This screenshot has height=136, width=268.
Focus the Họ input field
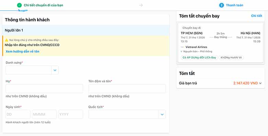coord(44,88)
